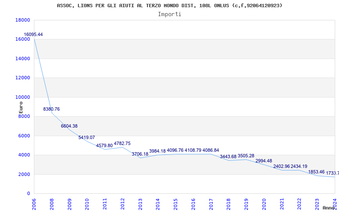Select data label 2402.96

281,166
